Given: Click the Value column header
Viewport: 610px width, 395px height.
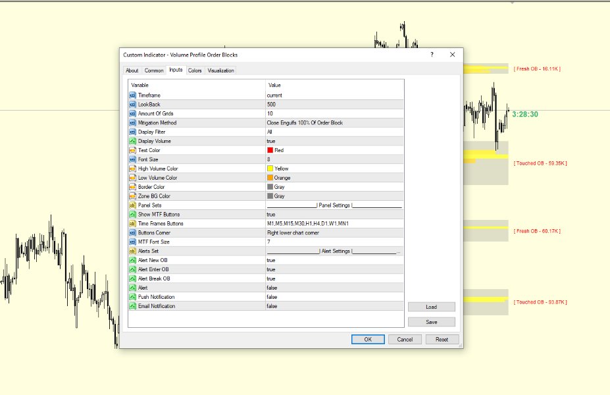Looking at the screenshot, I should pos(334,85).
